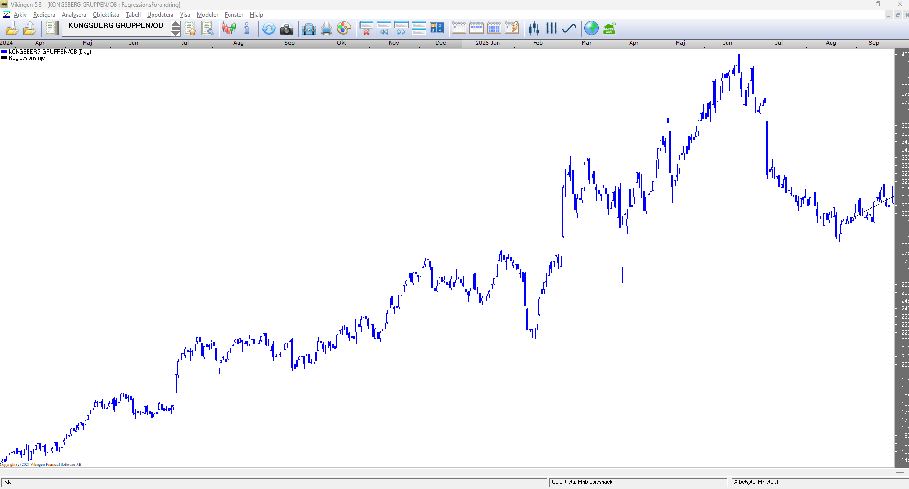
Task: Click the Klar status bar text
Action: [9, 482]
